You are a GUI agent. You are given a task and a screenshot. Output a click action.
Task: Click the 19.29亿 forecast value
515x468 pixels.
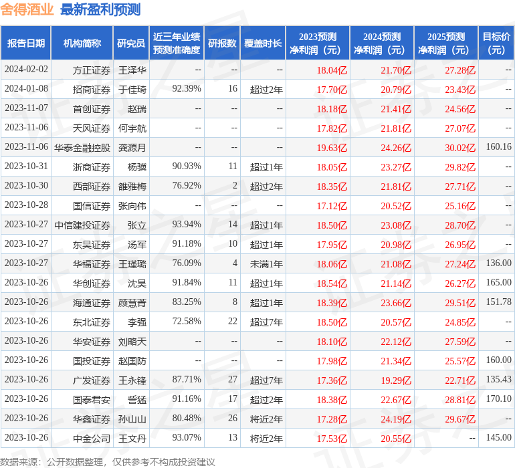(x=396, y=380)
